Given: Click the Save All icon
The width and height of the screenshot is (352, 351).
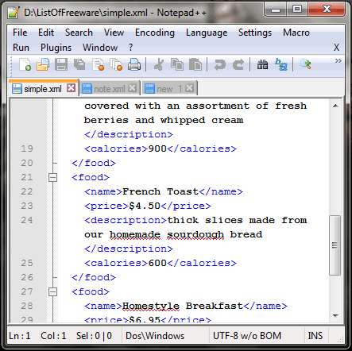Looking at the screenshot, I should [79, 64].
